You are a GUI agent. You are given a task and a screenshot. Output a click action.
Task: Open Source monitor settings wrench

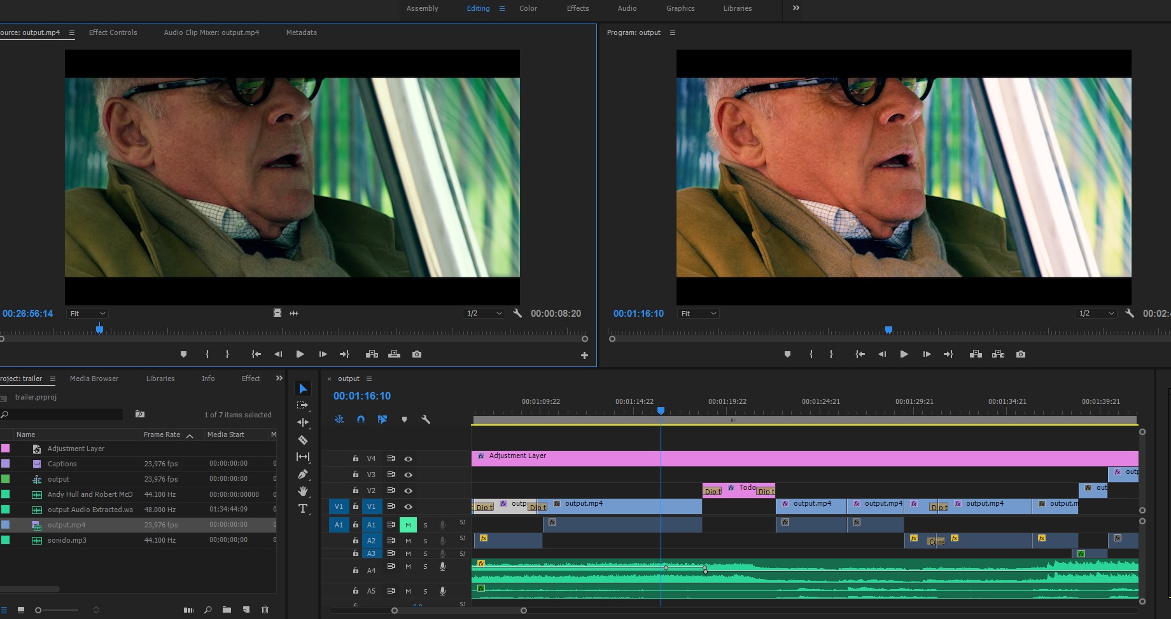point(517,313)
